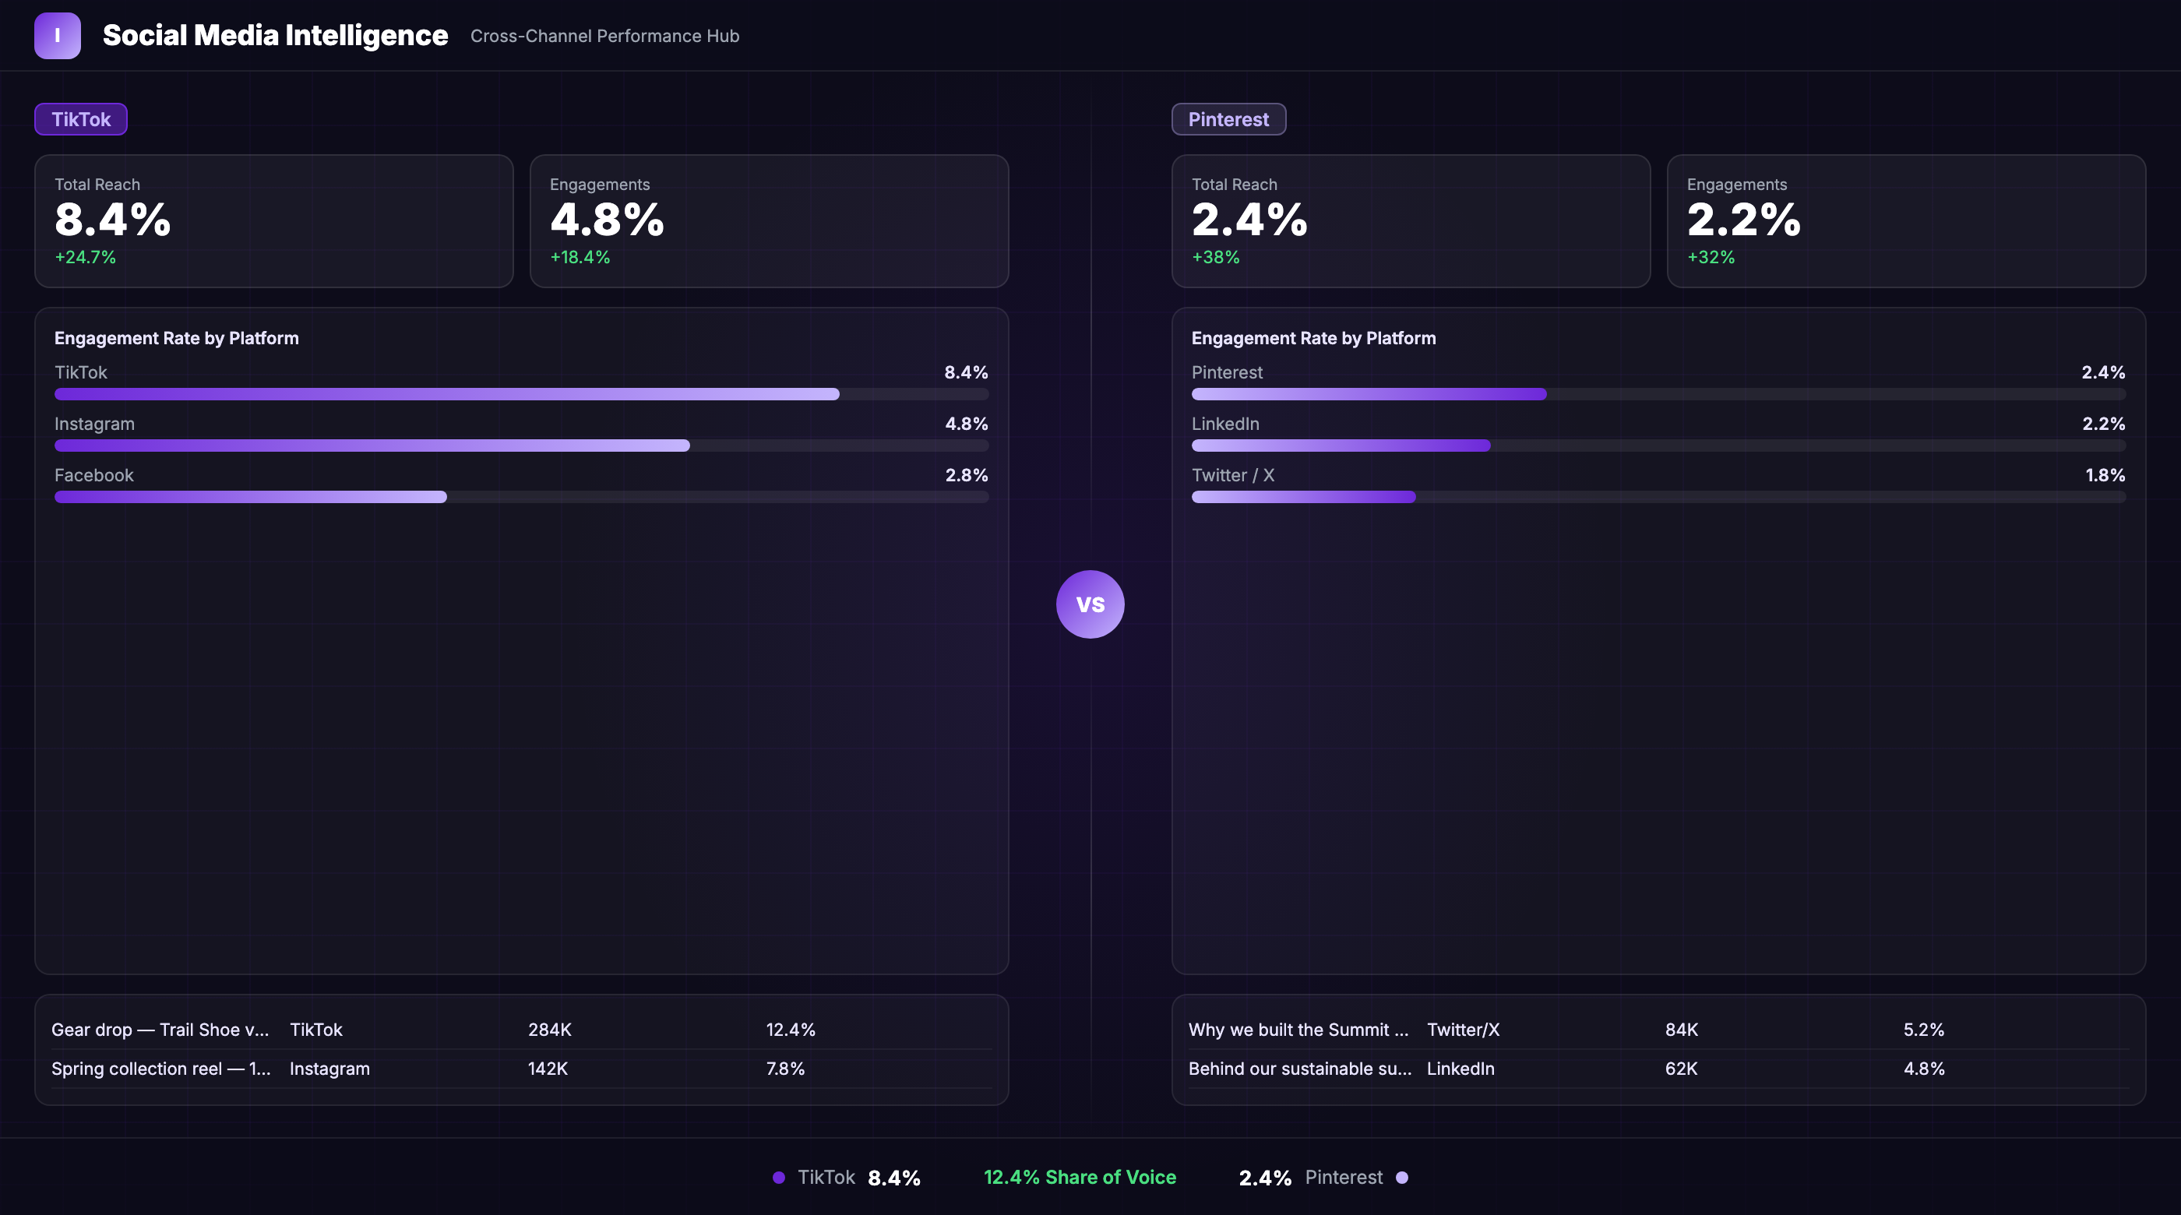Click the purple app logo icon
Image resolution: width=2181 pixels, height=1215 pixels.
click(x=58, y=36)
